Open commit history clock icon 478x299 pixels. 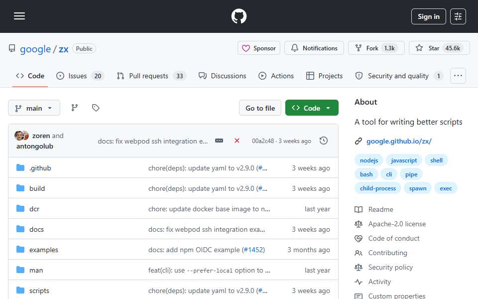324,141
